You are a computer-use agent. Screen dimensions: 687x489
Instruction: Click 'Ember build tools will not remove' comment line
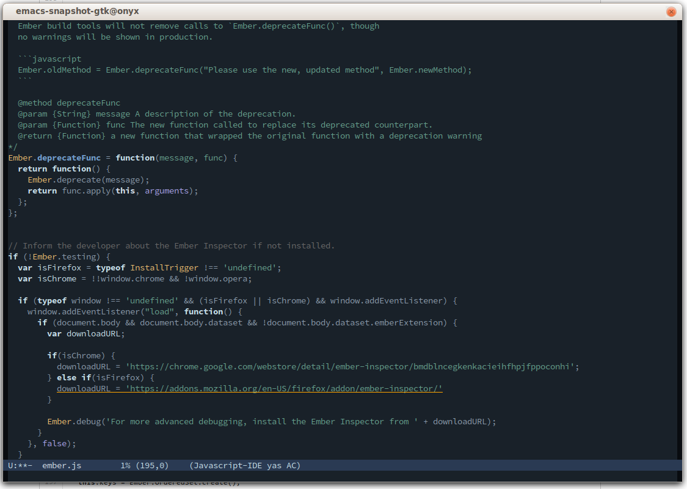[198, 26]
